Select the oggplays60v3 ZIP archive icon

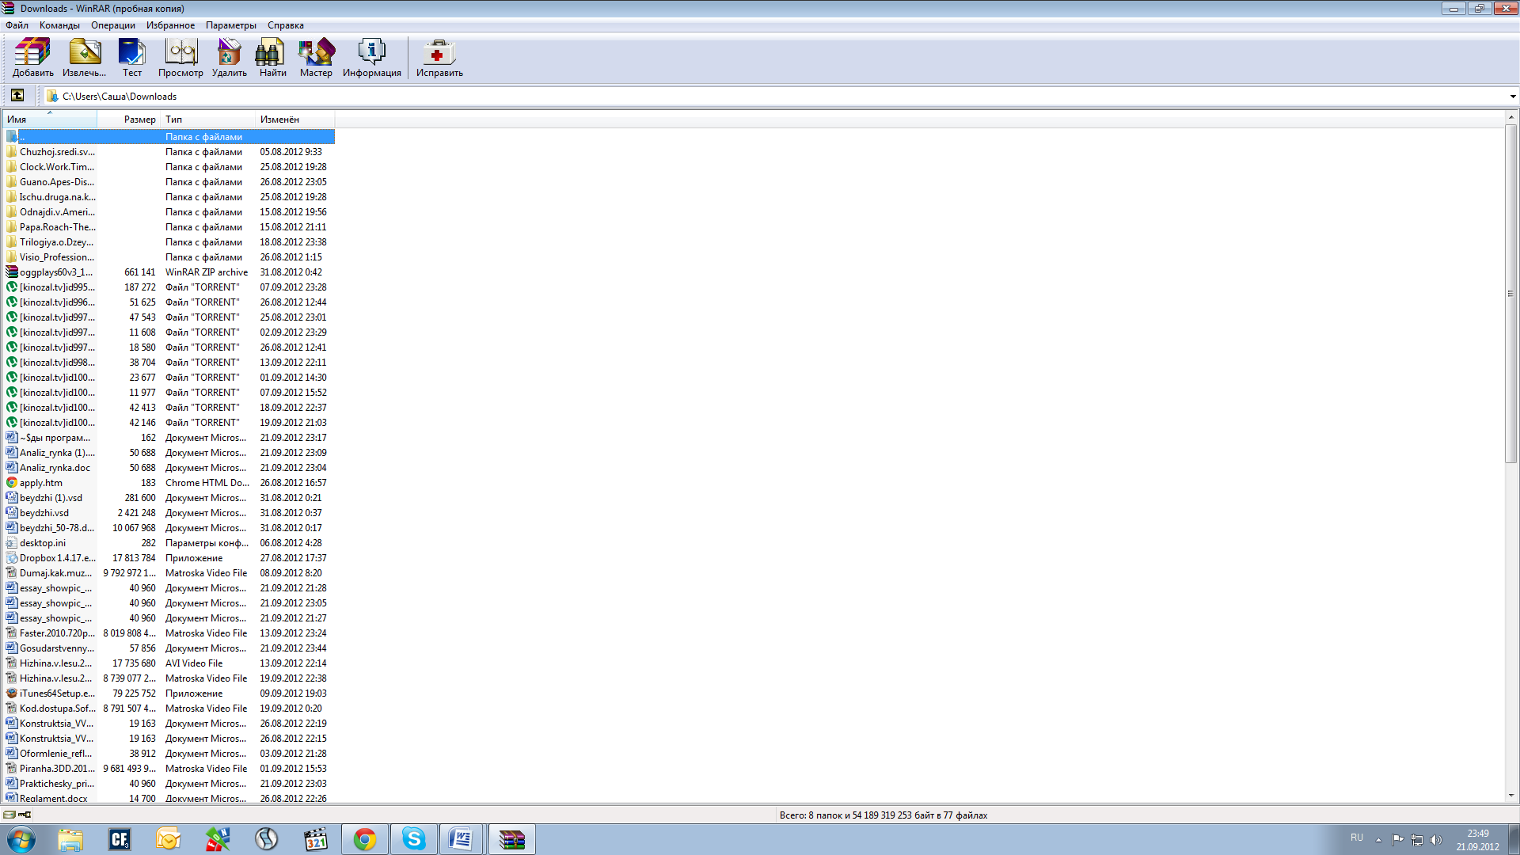[x=12, y=272]
